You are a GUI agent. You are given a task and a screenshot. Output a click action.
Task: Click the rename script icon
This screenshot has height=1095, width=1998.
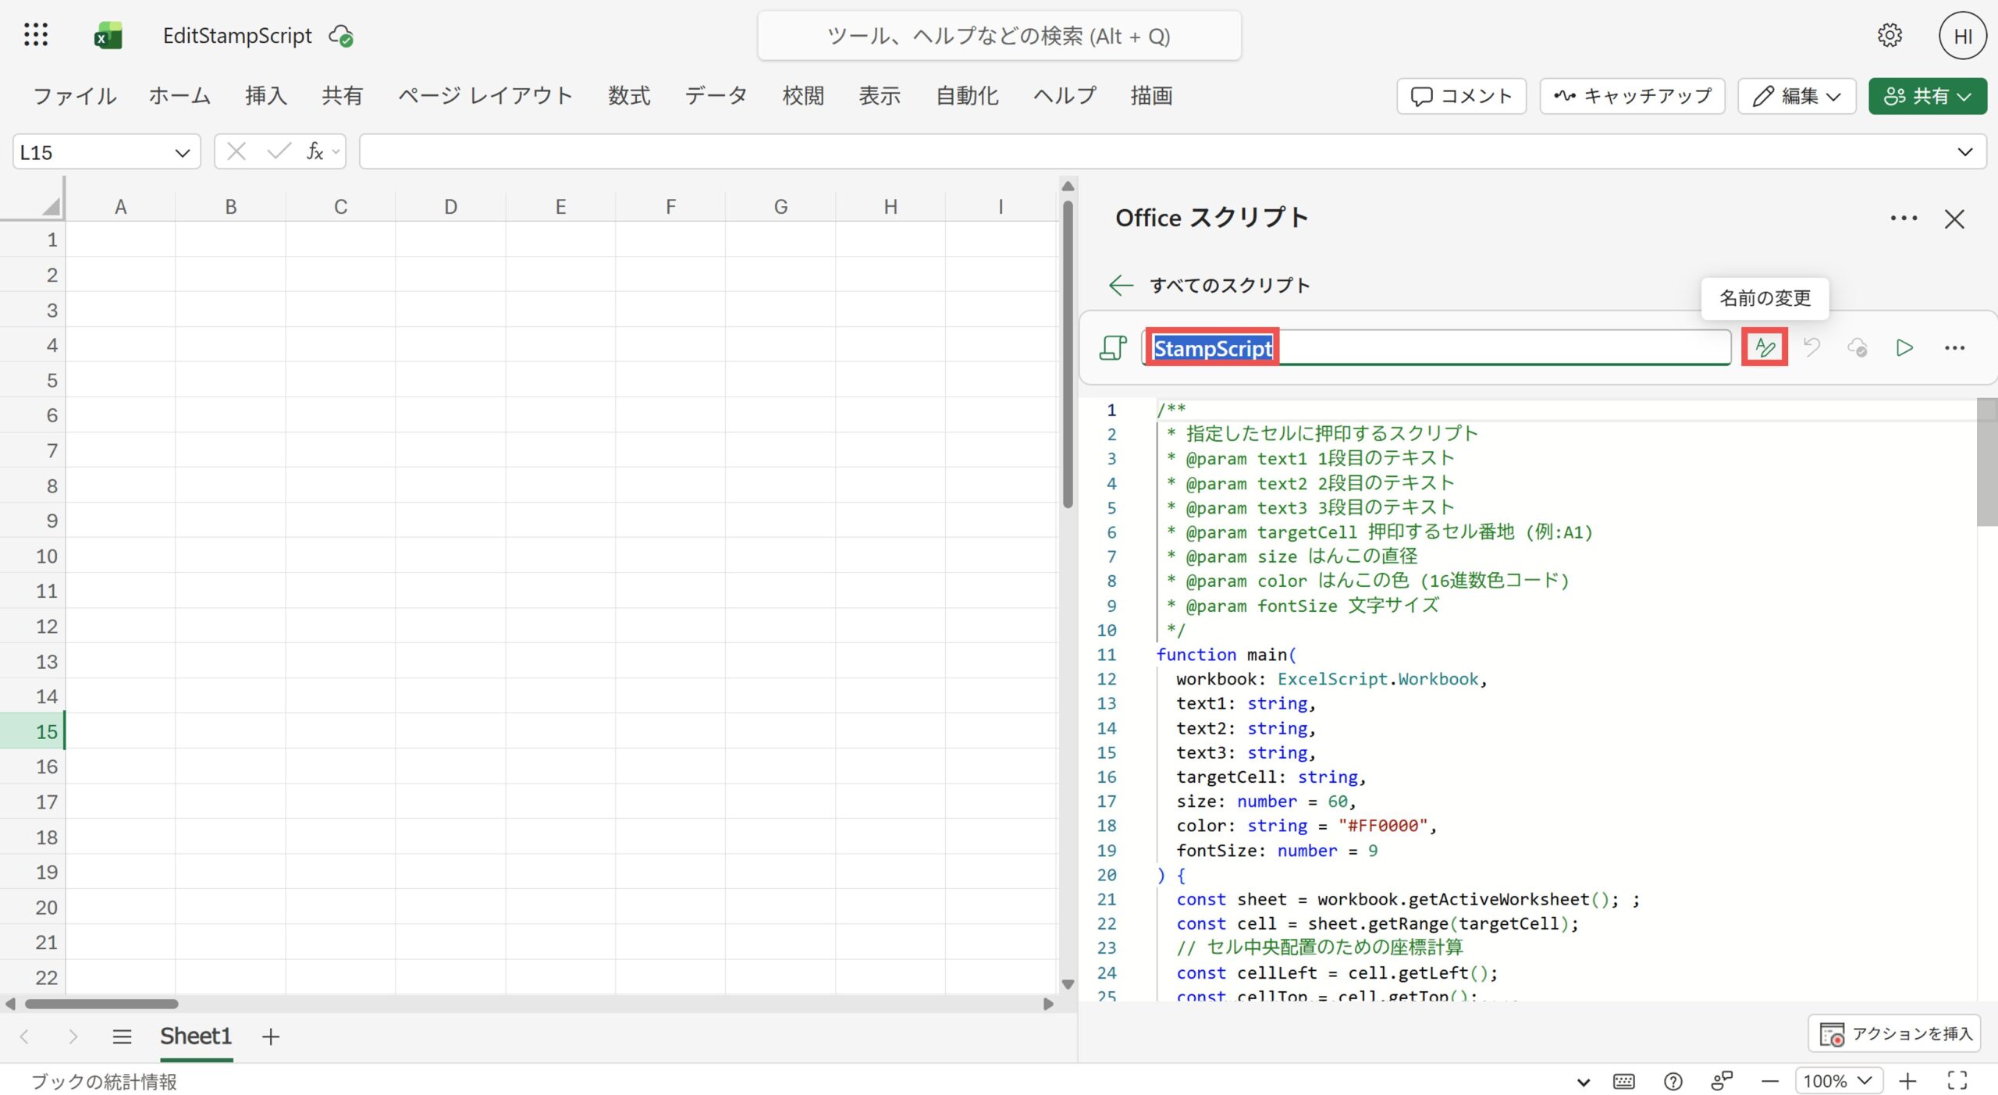tap(1765, 347)
